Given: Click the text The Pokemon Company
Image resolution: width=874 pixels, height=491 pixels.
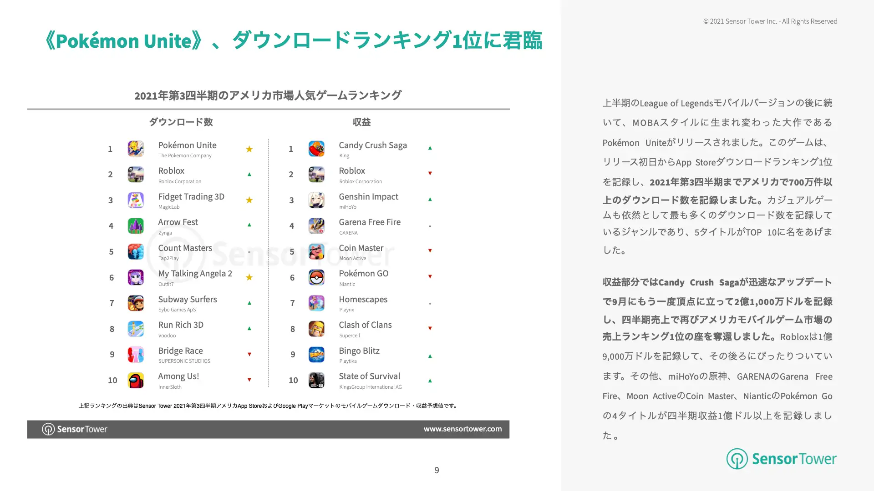Looking at the screenshot, I should coord(185,155).
